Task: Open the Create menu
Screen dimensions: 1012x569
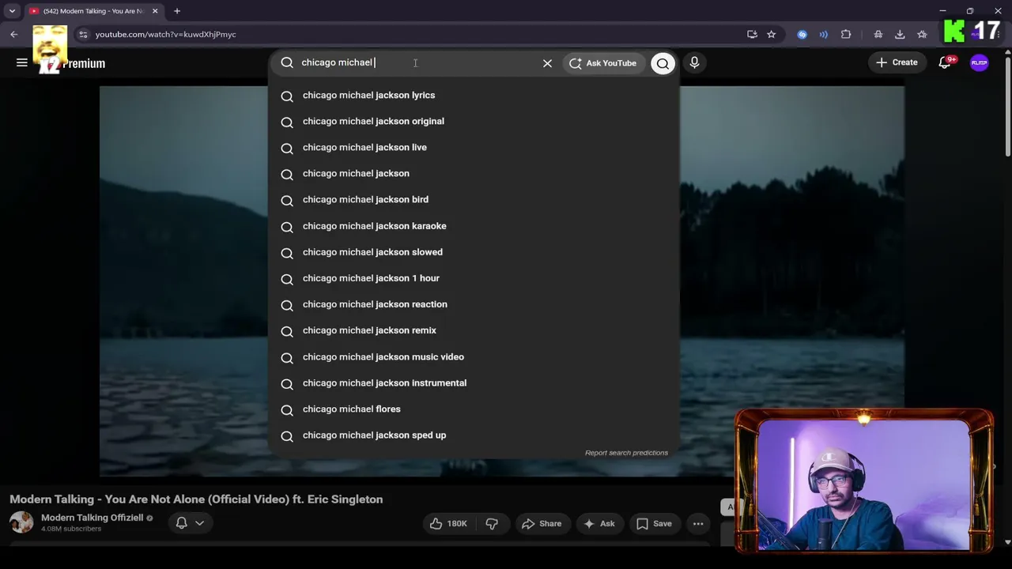Action: [897, 62]
